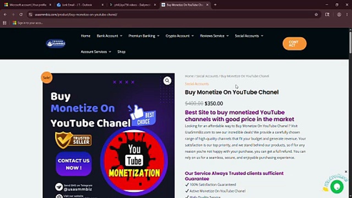Bookmark this page with the star icon
The height and width of the screenshot is (198, 352).
point(316,14)
